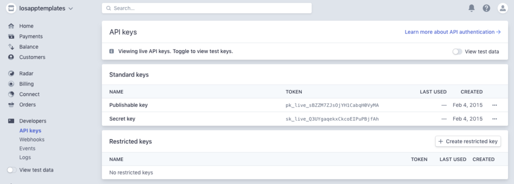Click NAME column header in Restricted keys
Image resolution: width=514 pixels, height=184 pixels.
coord(116,159)
